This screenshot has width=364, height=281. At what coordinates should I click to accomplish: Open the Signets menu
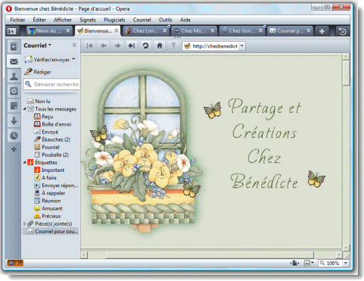[88, 20]
